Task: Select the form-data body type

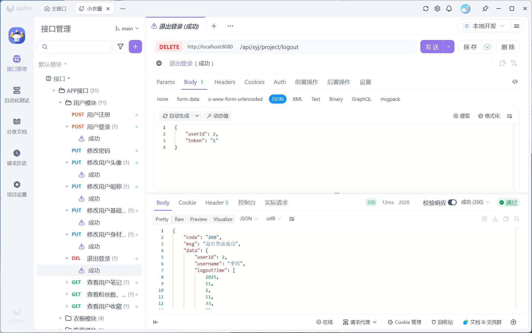Action: [x=188, y=99]
